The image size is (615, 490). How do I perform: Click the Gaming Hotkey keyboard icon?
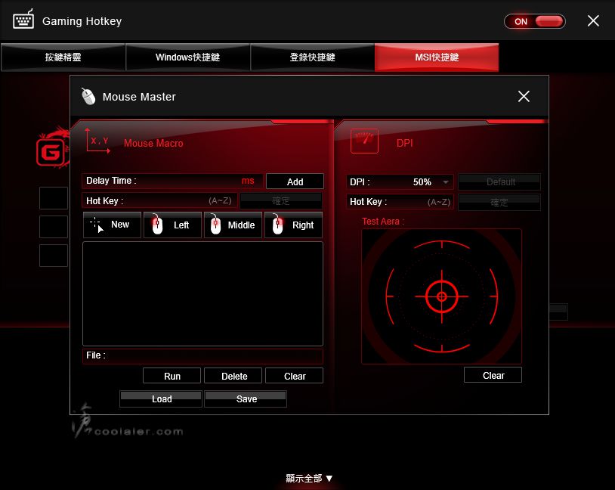click(23, 19)
